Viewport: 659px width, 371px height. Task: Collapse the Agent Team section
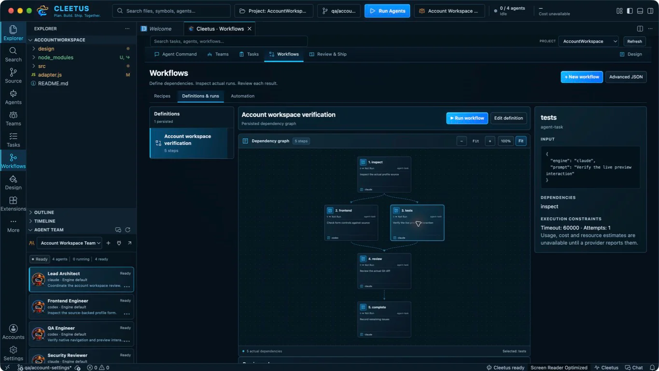pos(49,230)
